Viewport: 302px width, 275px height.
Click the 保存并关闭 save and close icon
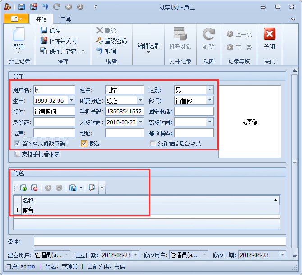pyautogui.click(x=44, y=41)
